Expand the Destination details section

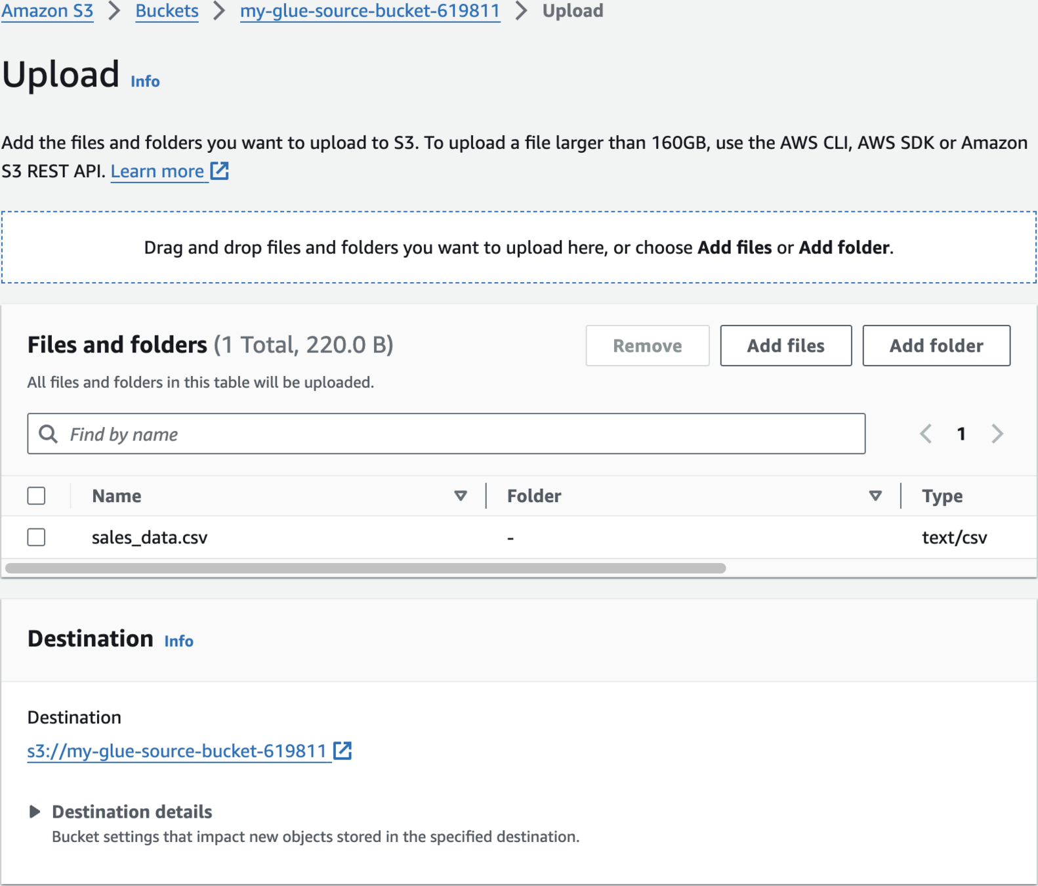(x=35, y=812)
